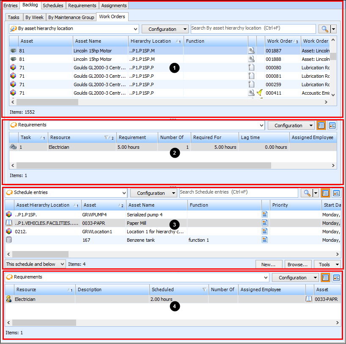Click work orders vertical scrollbar down arrow
346x344 pixels.
point(333,95)
